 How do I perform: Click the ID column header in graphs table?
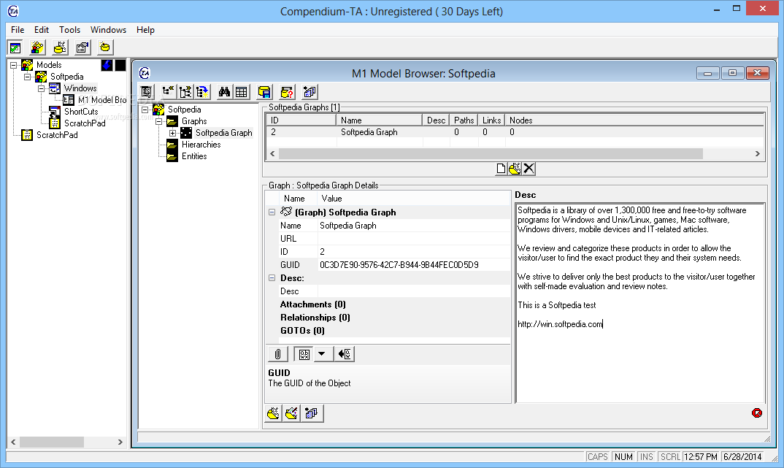301,120
